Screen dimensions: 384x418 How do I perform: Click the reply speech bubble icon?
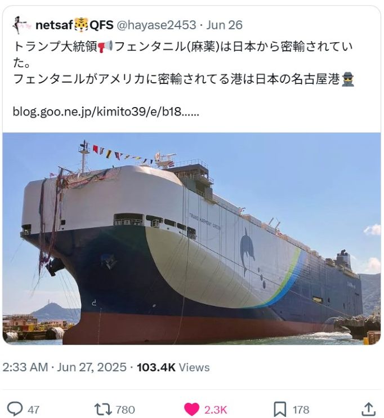[15, 408]
